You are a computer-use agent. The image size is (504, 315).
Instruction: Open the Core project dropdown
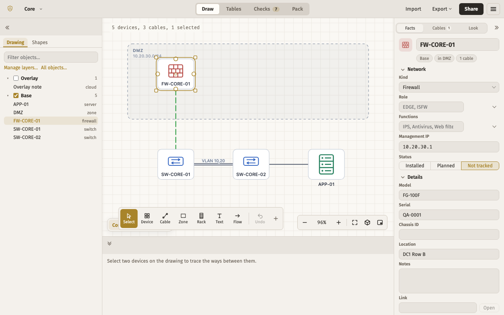[x=33, y=9]
